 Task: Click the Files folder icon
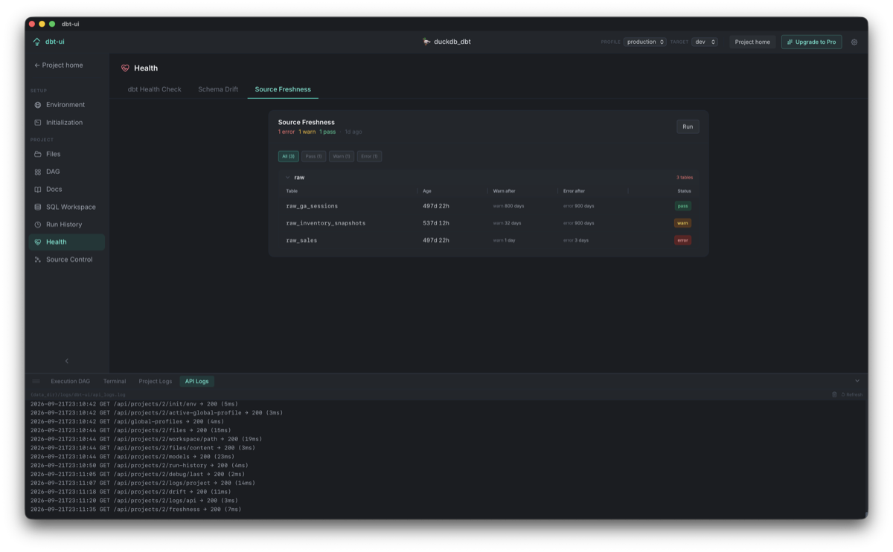[38, 154]
